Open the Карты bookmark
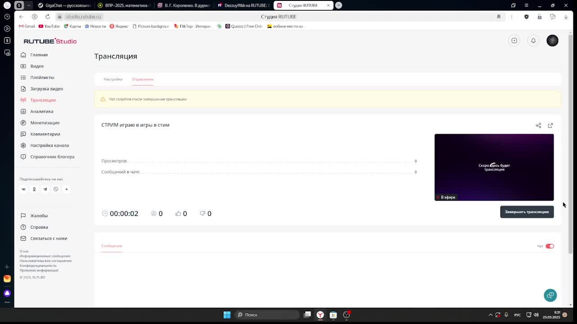The image size is (577, 324). point(72,26)
